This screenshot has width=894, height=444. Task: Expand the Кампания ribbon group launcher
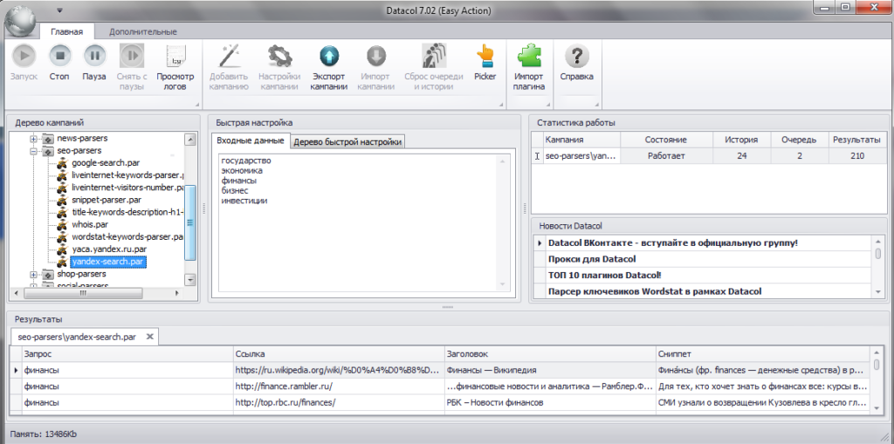(502, 105)
